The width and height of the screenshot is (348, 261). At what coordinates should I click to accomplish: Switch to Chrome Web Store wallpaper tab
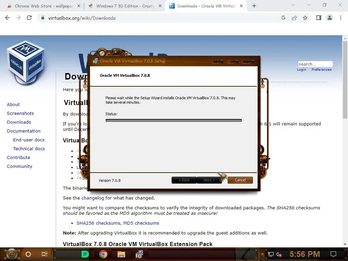44,6
